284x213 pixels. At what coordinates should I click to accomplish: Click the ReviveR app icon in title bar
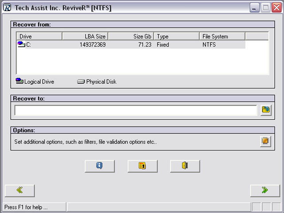(x=7, y=8)
